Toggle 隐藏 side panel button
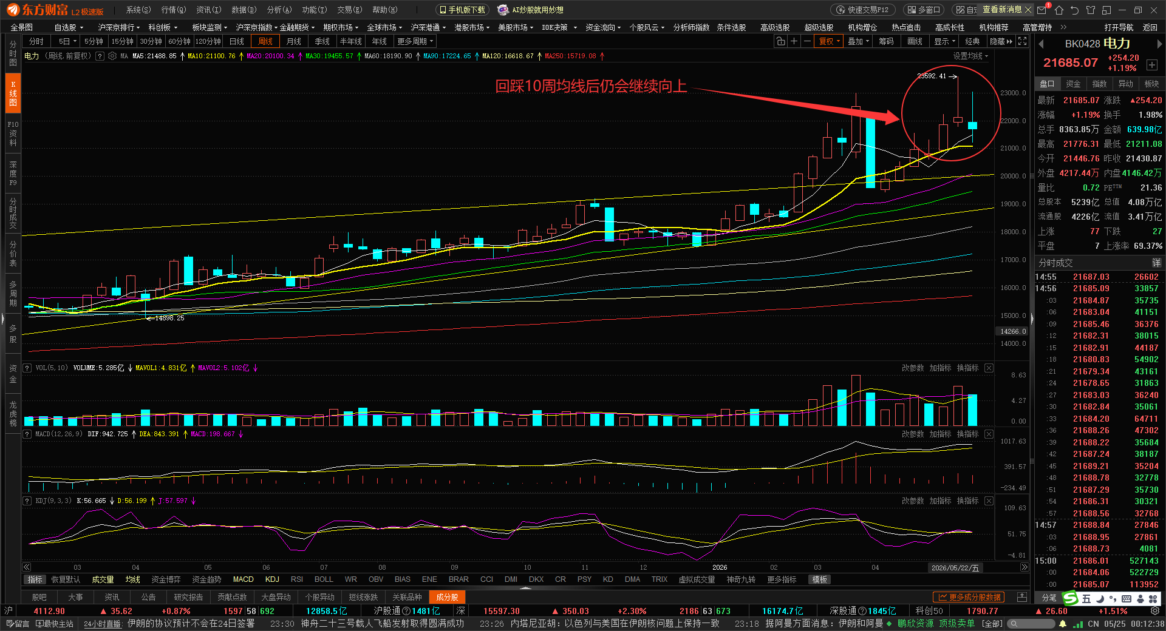Screen dimensions: 1166x631 pyautogui.click(x=1001, y=41)
